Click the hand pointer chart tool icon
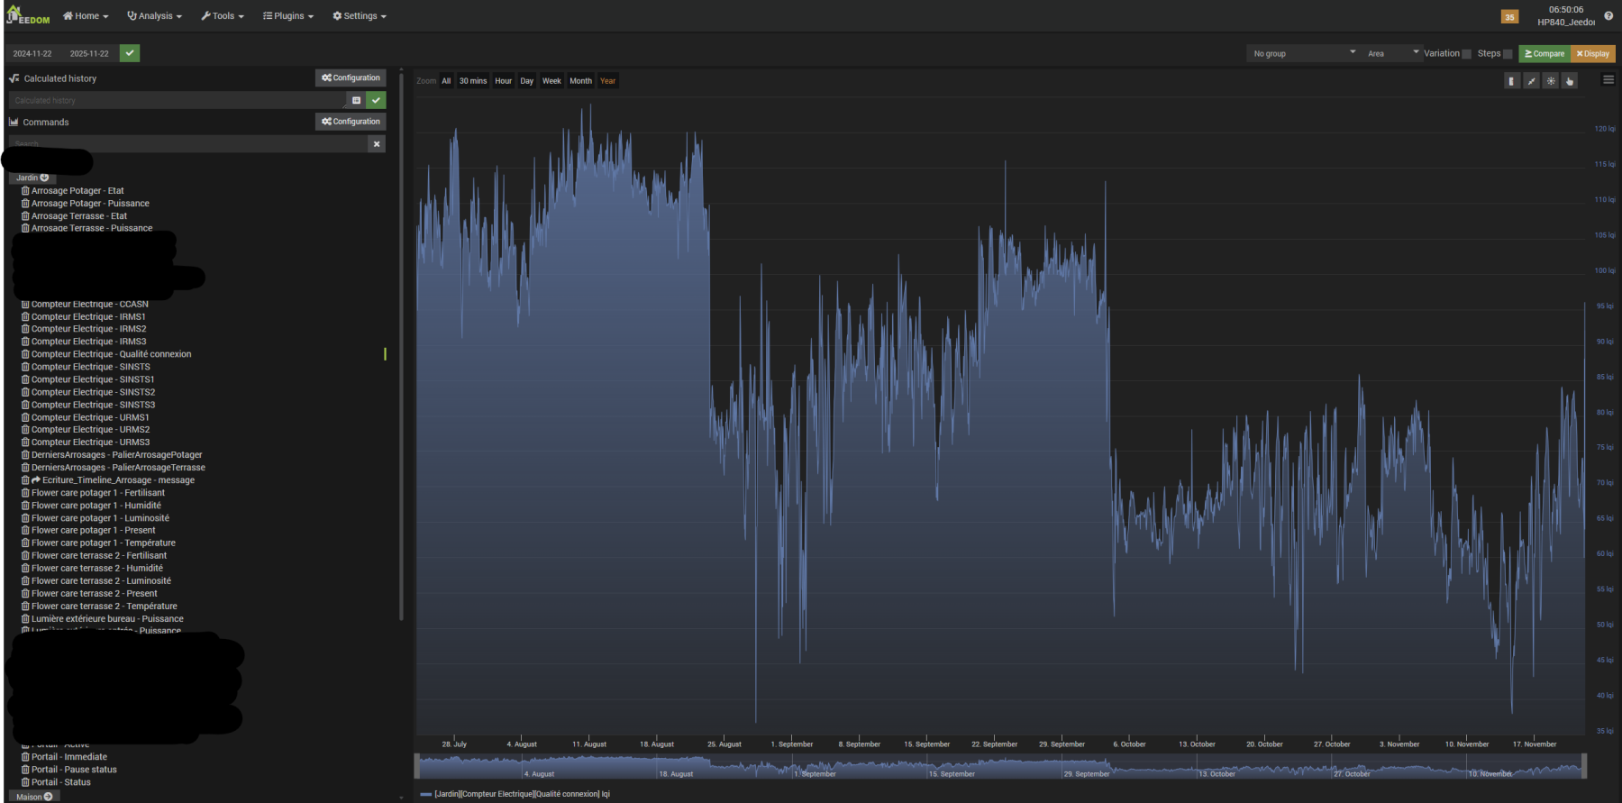This screenshot has width=1622, height=803. tap(1570, 81)
